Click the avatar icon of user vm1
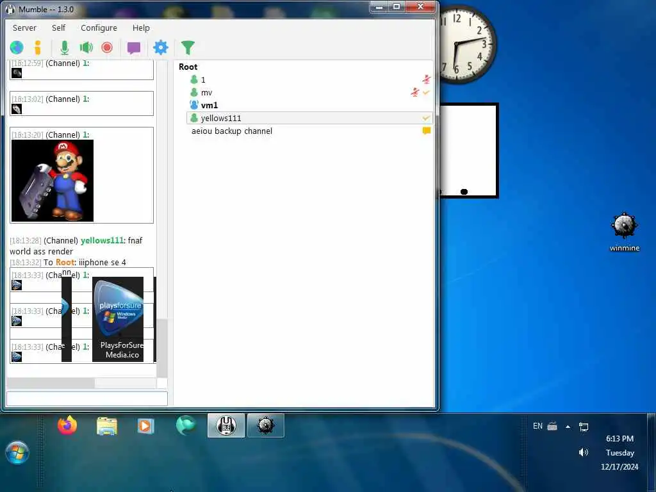 tap(193, 104)
